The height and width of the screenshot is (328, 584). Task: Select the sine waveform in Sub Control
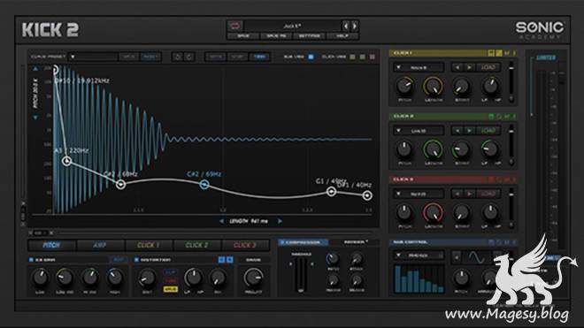(476, 256)
